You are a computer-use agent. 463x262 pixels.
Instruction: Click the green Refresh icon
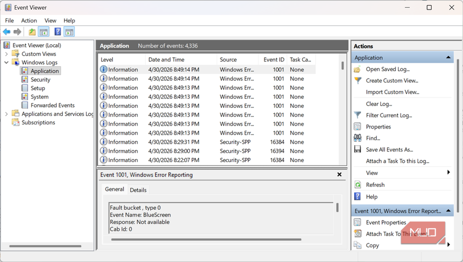pyautogui.click(x=357, y=185)
